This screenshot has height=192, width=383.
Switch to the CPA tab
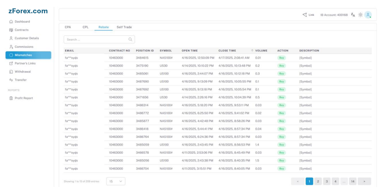coord(68,27)
